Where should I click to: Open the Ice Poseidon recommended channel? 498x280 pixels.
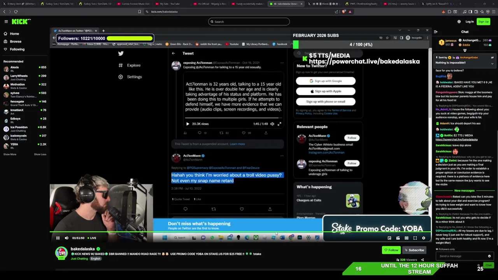(x=25, y=129)
